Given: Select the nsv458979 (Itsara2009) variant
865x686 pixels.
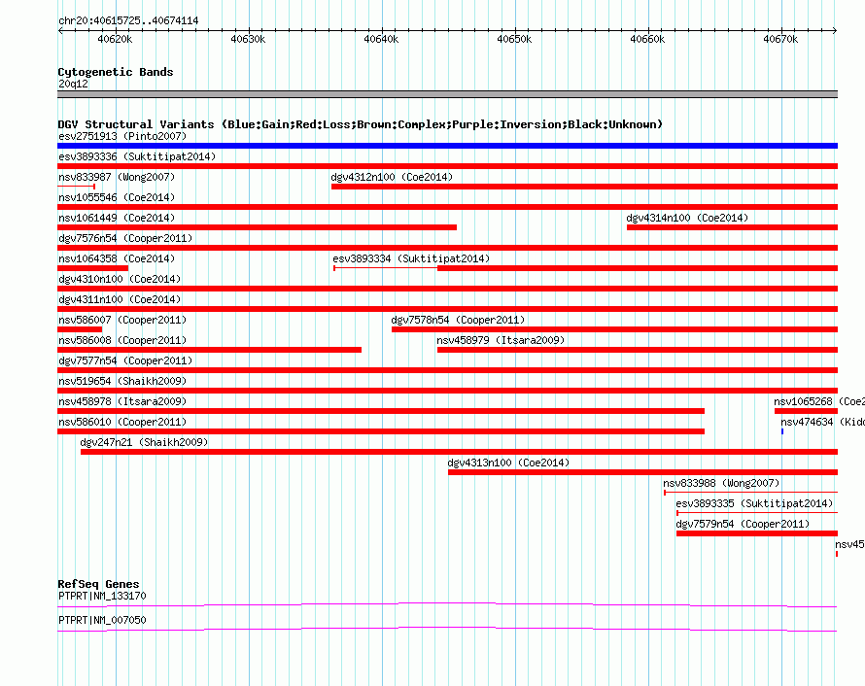Looking at the screenshot, I should (x=501, y=340).
